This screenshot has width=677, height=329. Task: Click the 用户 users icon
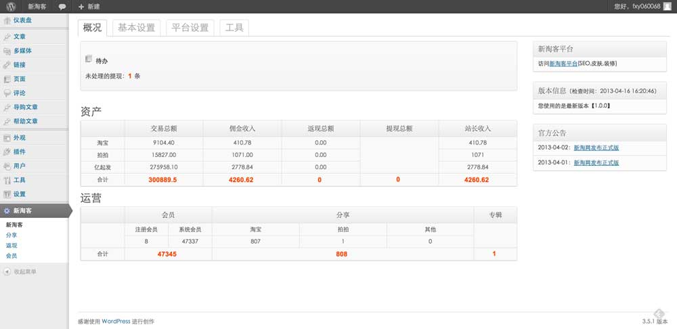click(x=7, y=166)
